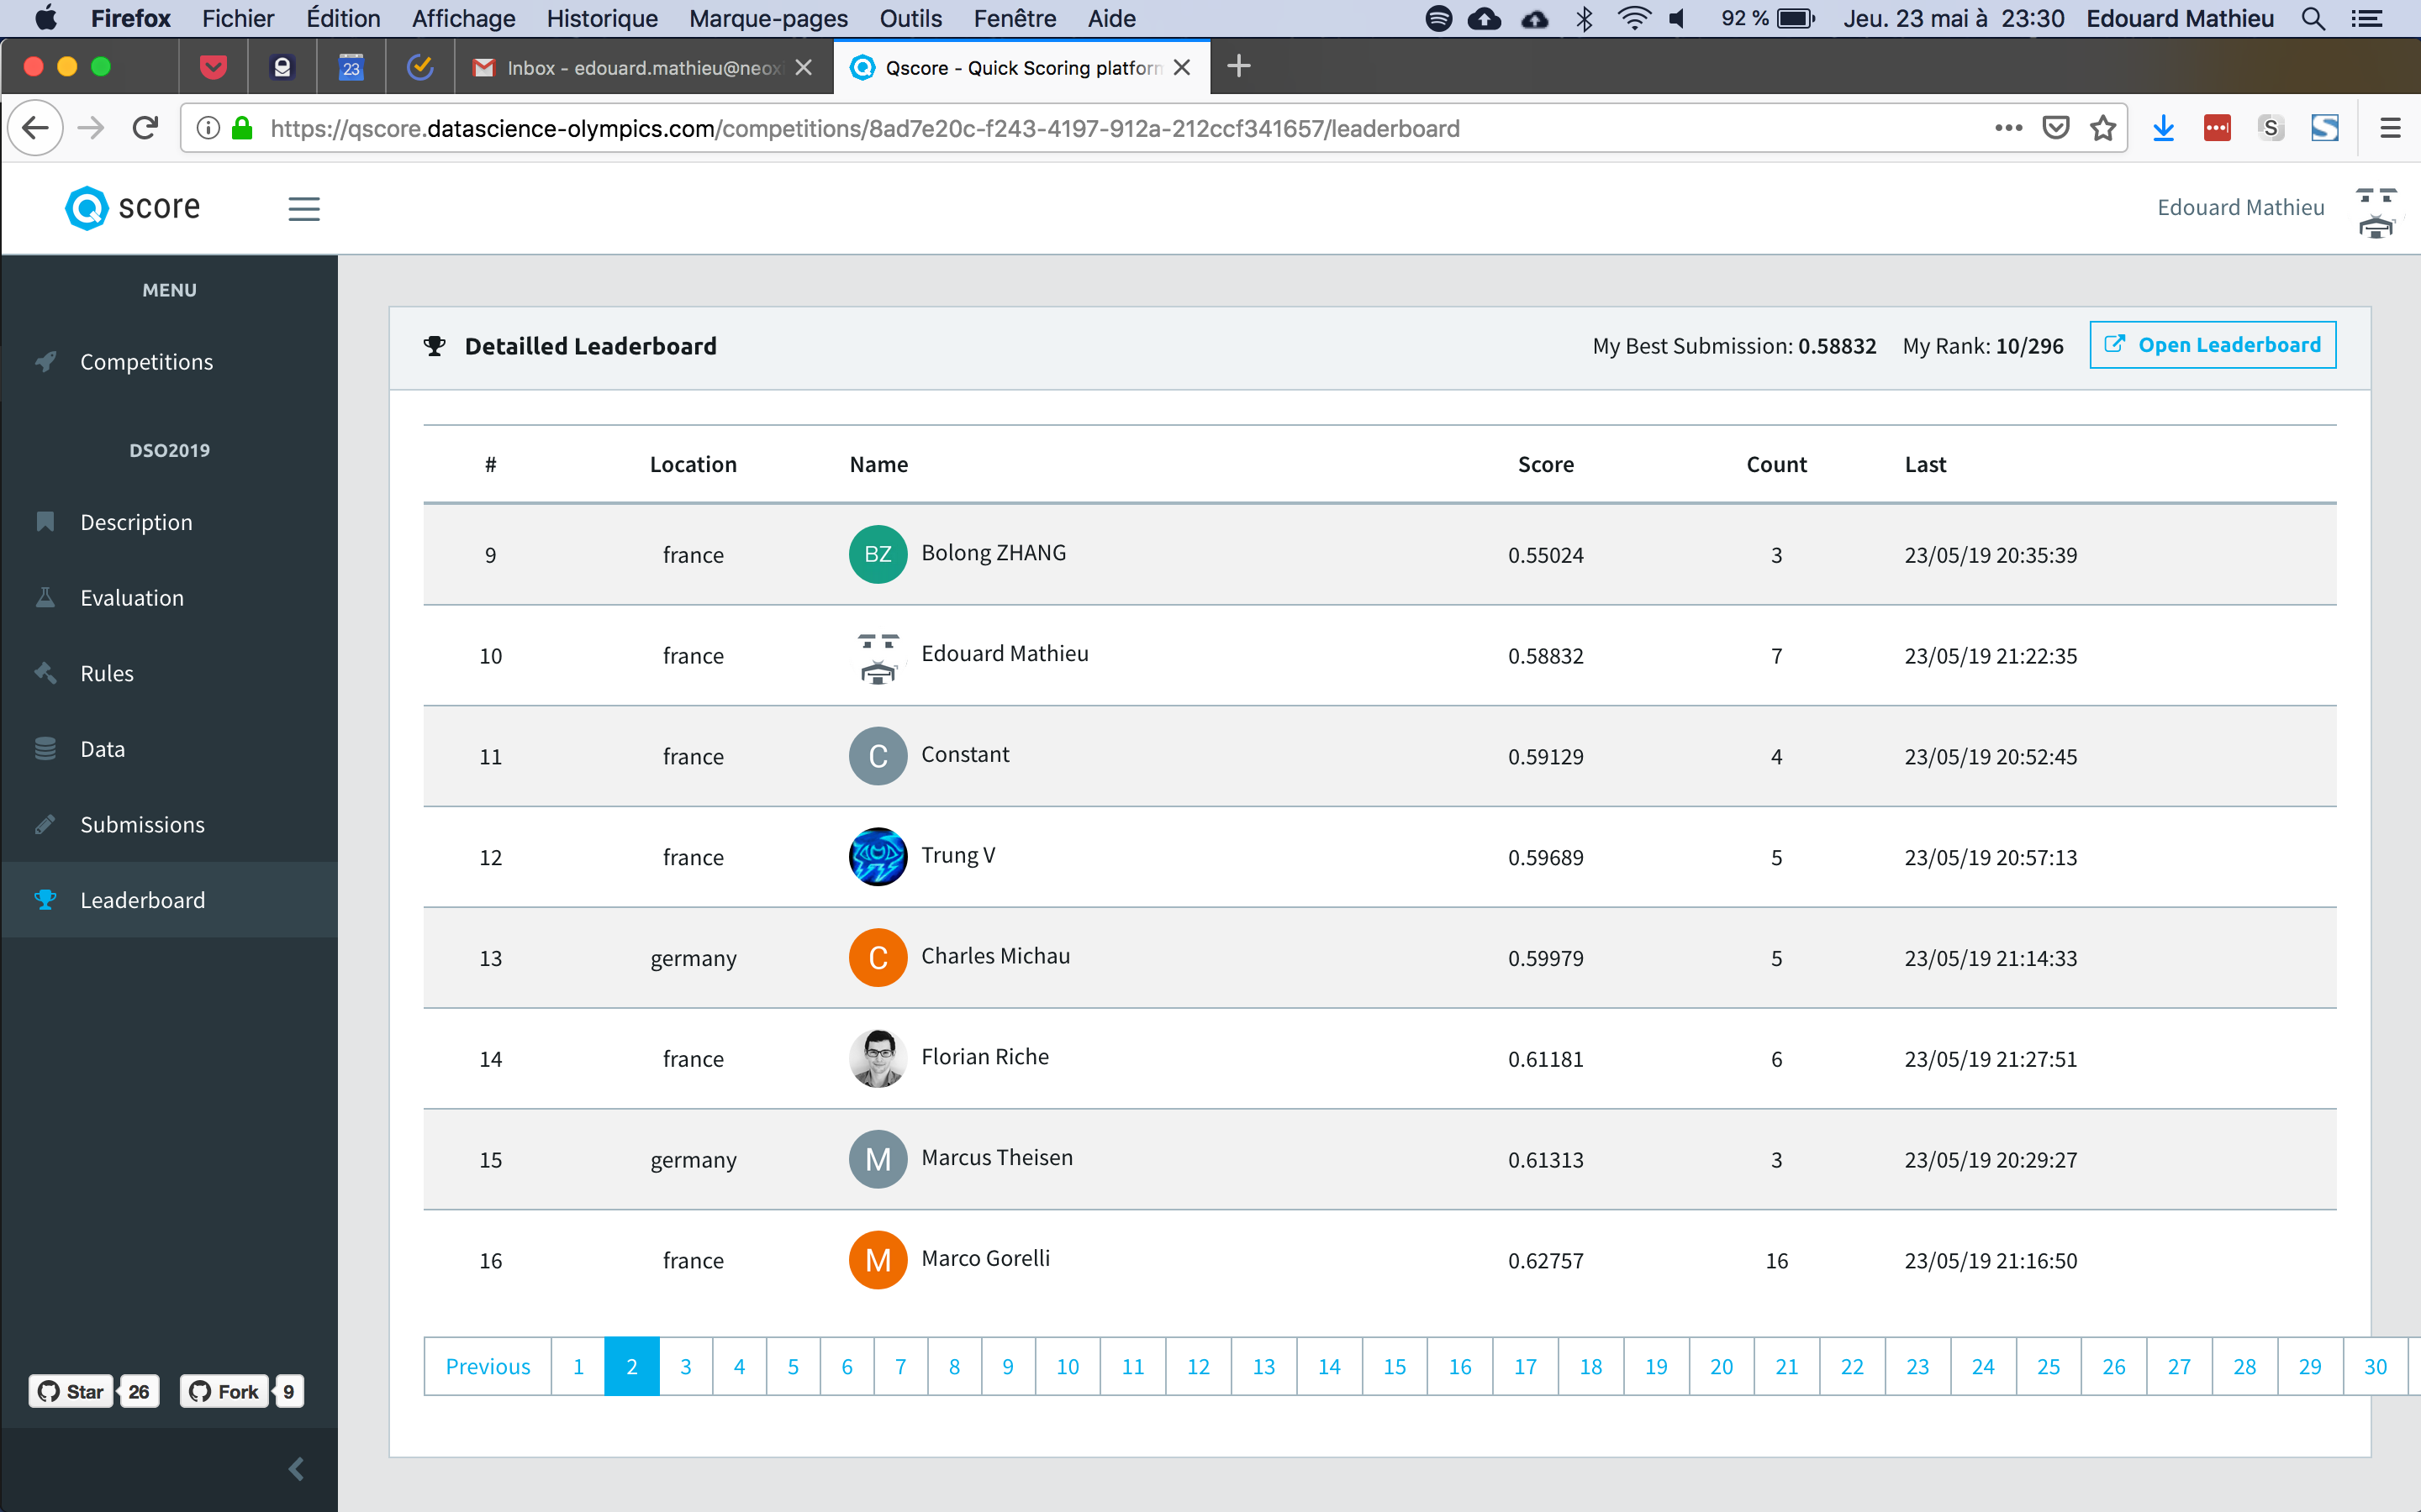
Task: Toggle the hamburger sidebar menu icon
Action: [x=304, y=208]
